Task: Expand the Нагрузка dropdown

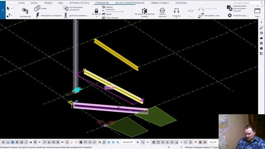Action: click(176, 17)
